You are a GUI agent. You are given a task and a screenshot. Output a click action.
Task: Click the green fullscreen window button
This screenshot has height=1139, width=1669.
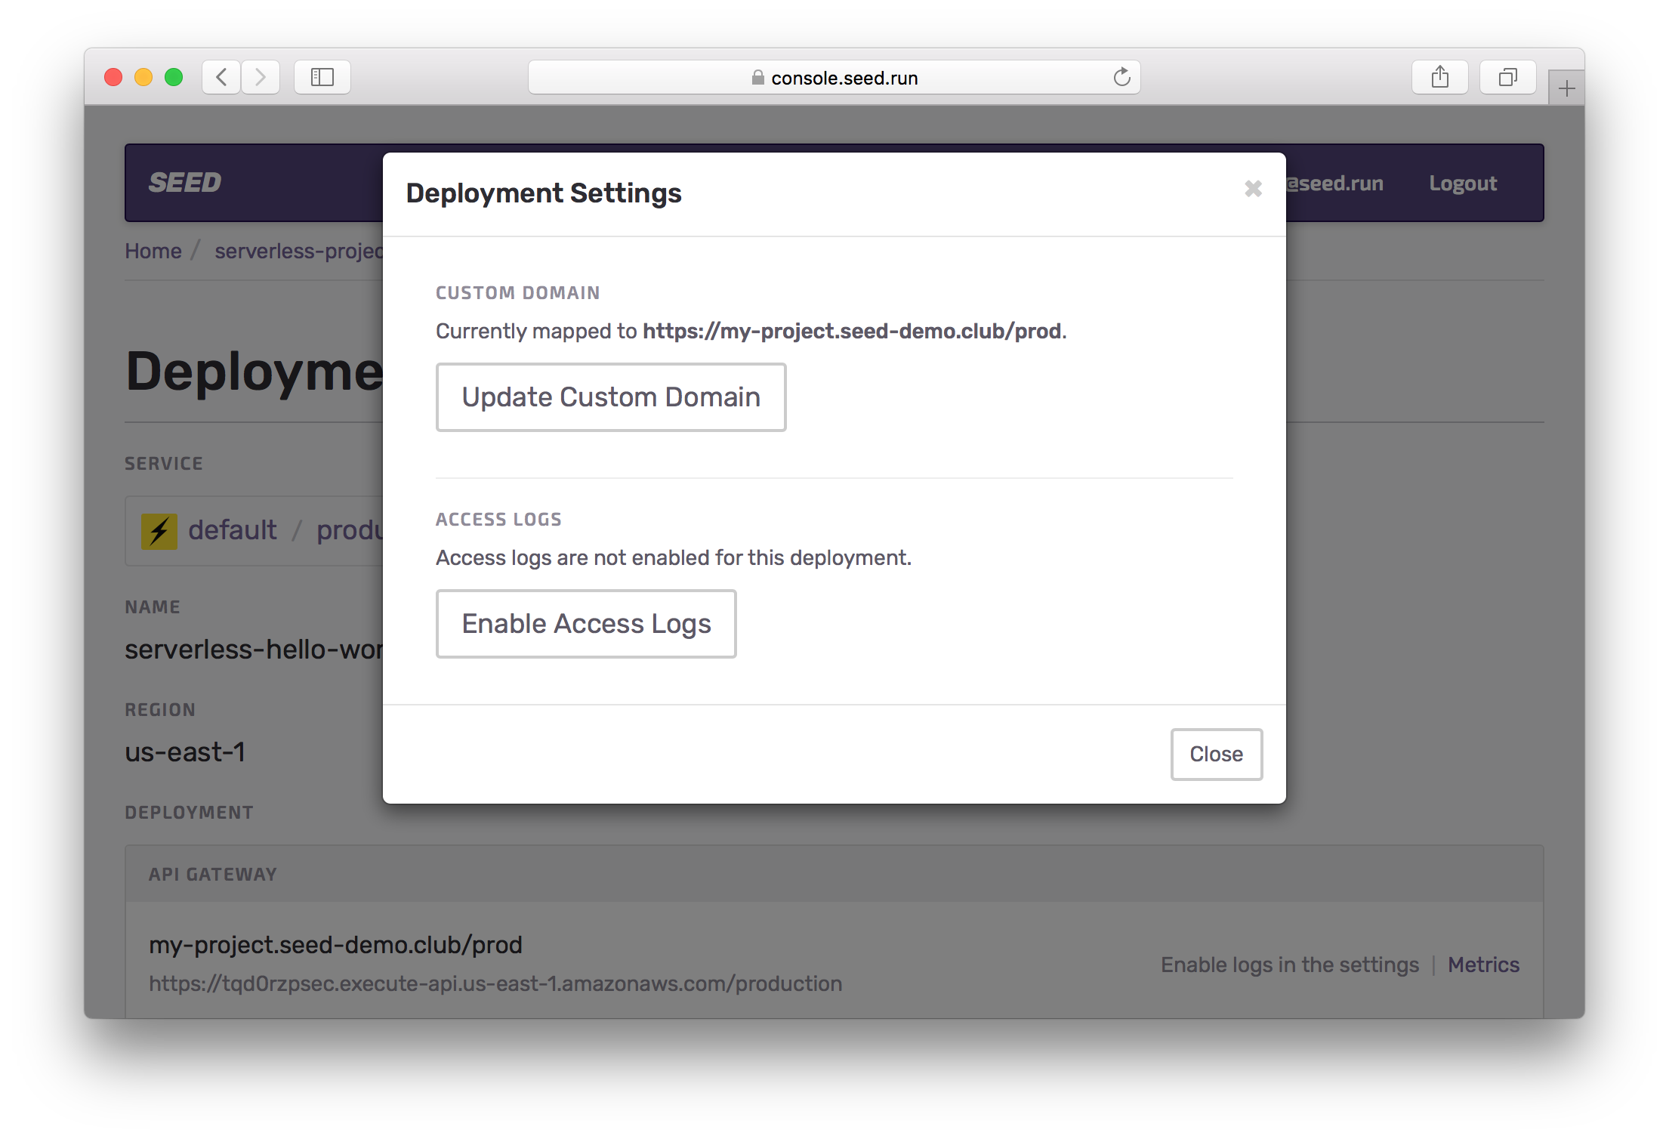(x=174, y=77)
